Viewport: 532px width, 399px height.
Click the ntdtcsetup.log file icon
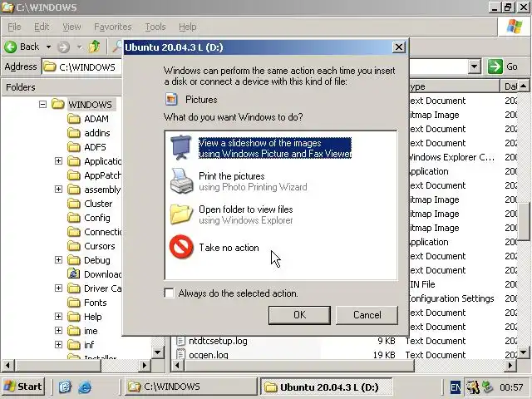[180, 341]
